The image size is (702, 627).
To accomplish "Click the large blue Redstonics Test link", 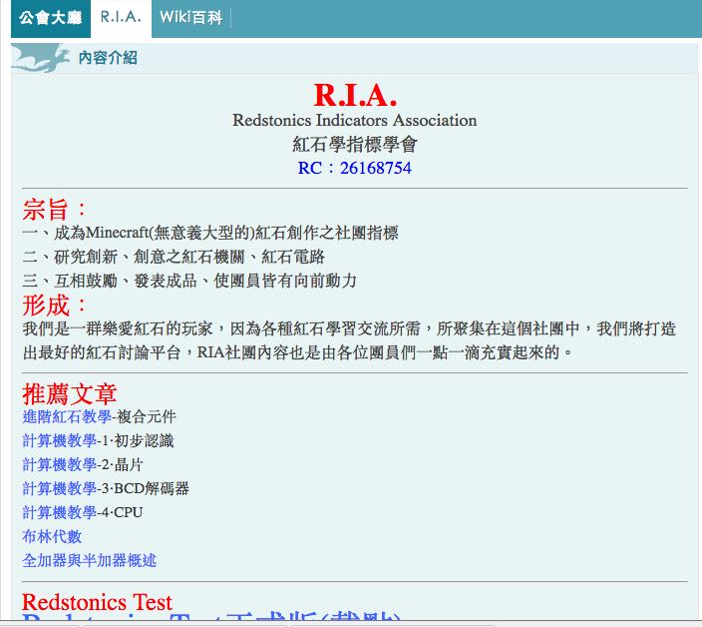I will click(199, 619).
